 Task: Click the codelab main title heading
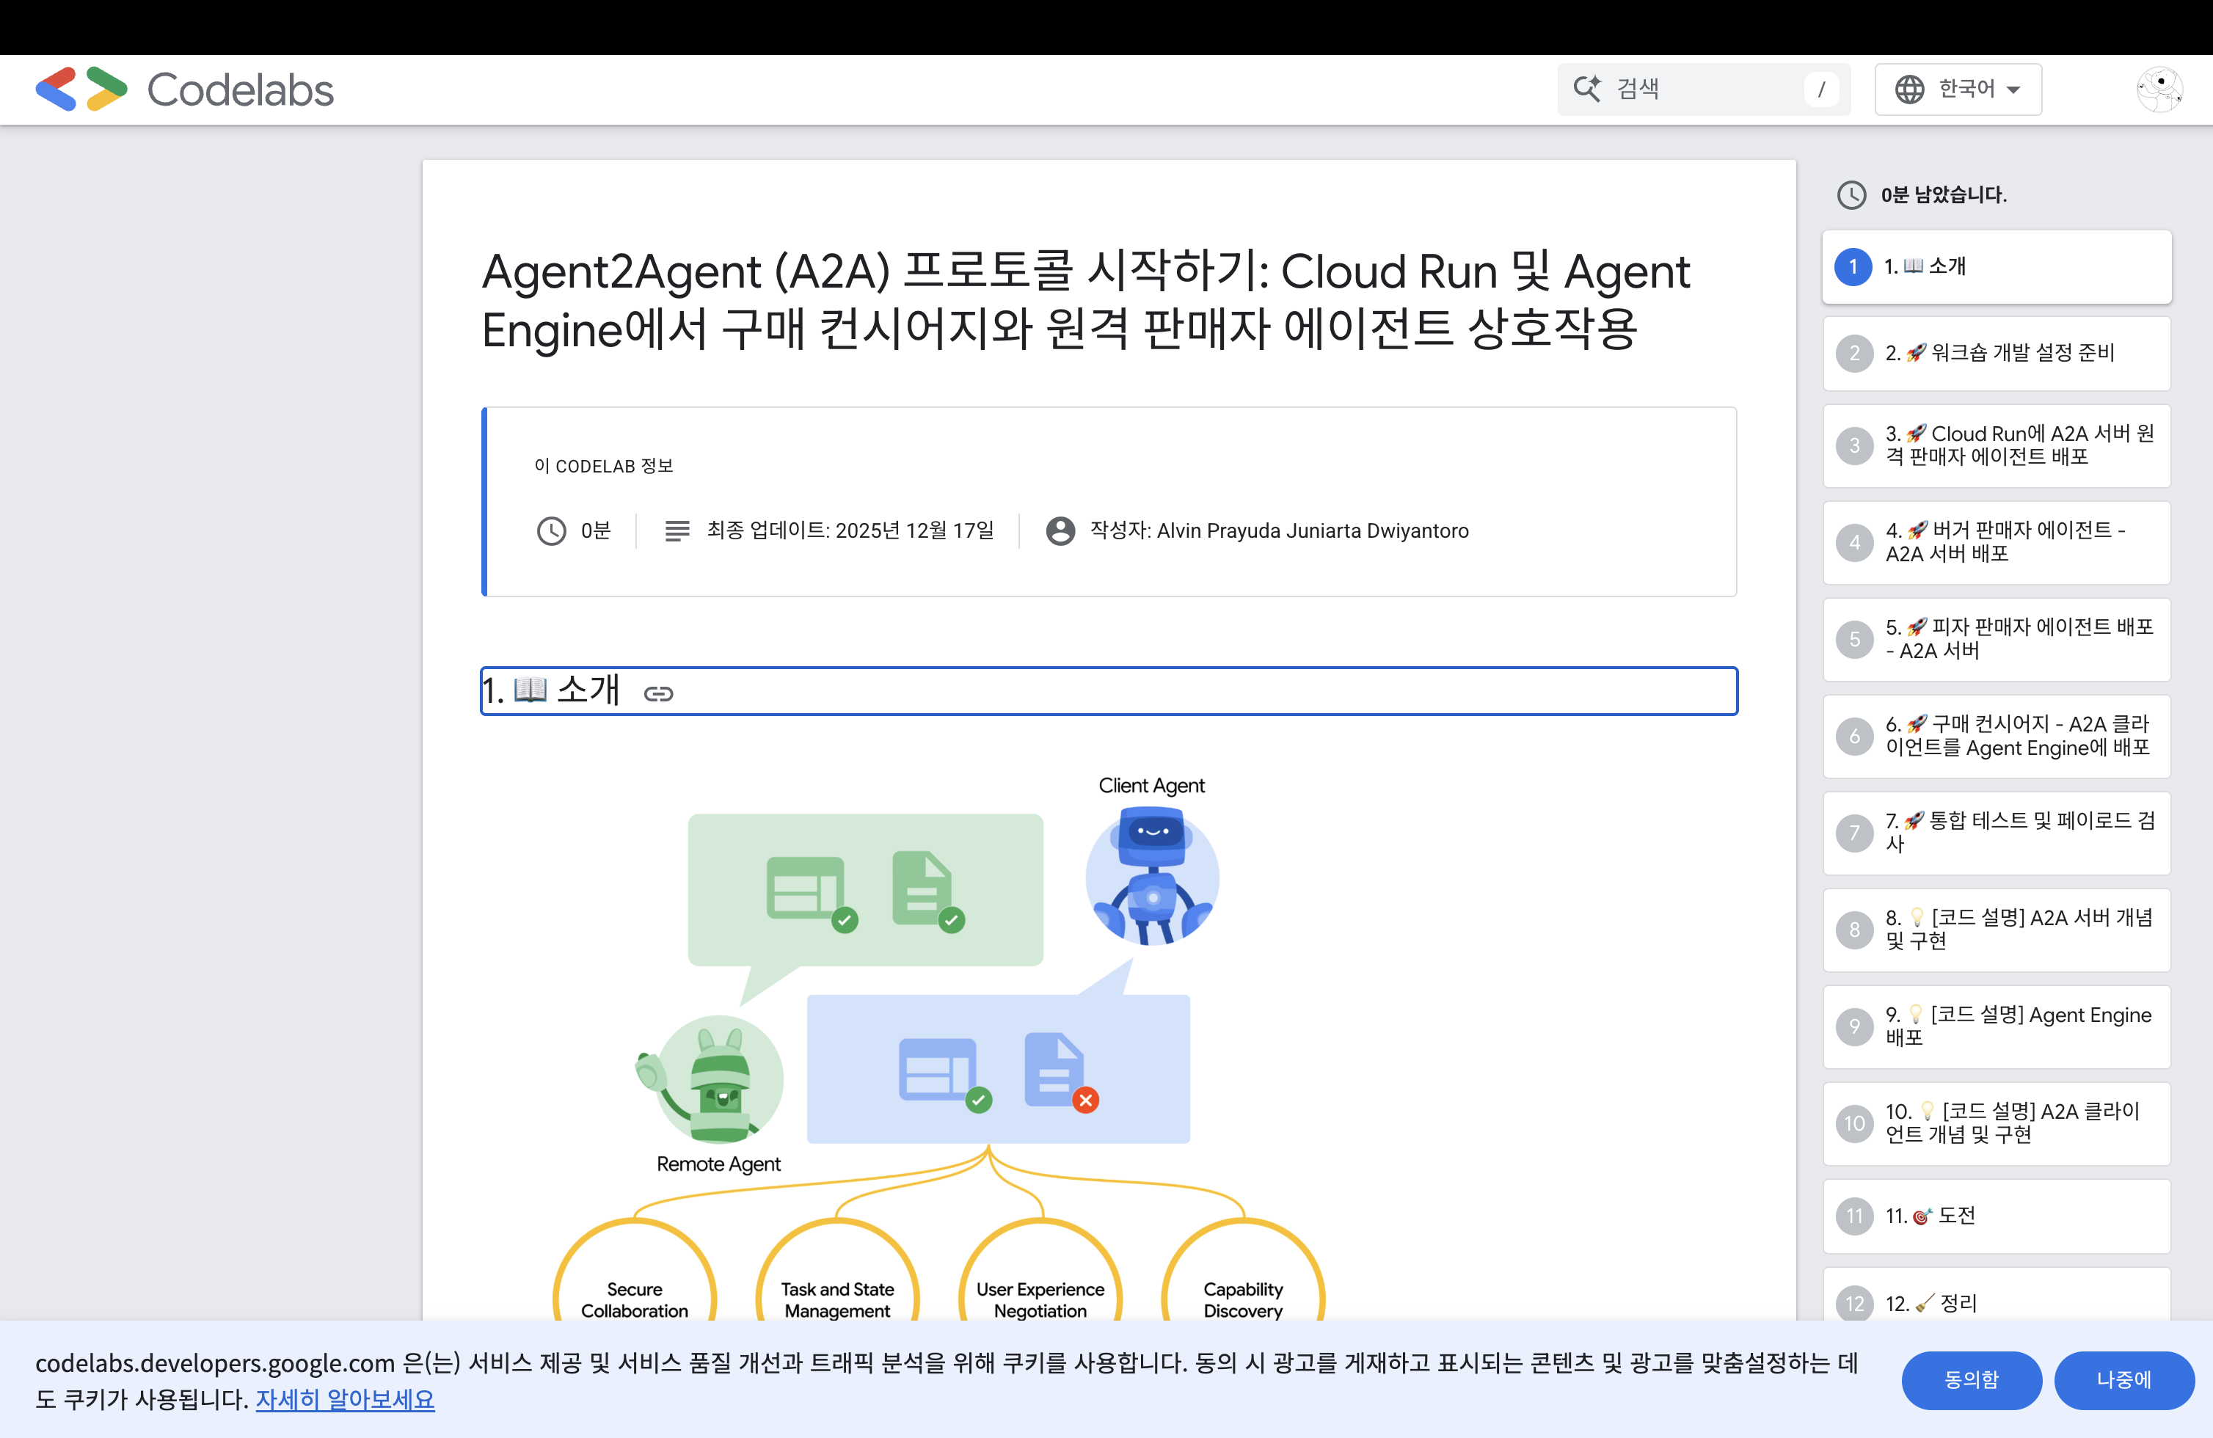point(1085,300)
